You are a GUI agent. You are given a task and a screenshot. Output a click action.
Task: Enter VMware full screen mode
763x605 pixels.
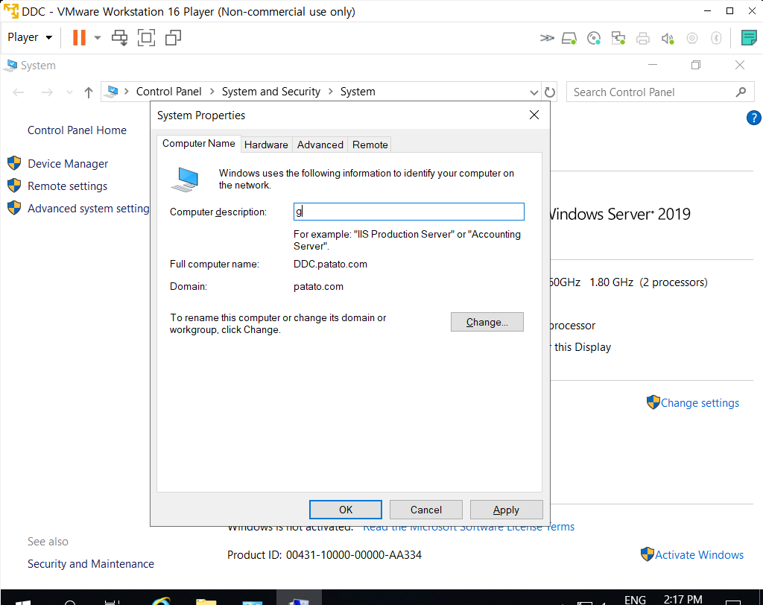(x=147, y=37)
